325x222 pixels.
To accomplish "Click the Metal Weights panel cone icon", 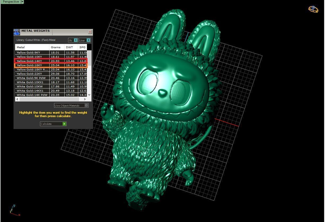I will pyautogui.click(x=17, y=32).
